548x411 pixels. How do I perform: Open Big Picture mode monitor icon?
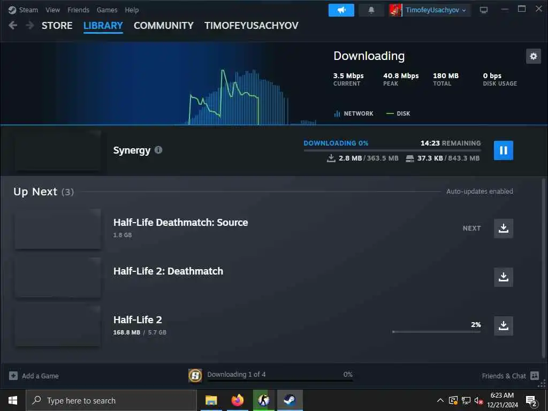(484, 10)
